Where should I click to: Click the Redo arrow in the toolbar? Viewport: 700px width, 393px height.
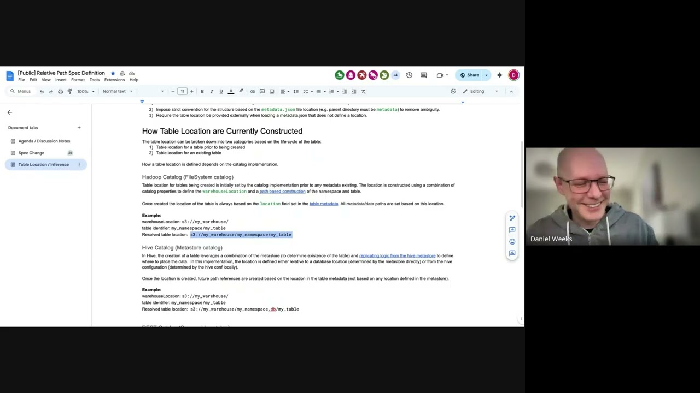(51, 92)
